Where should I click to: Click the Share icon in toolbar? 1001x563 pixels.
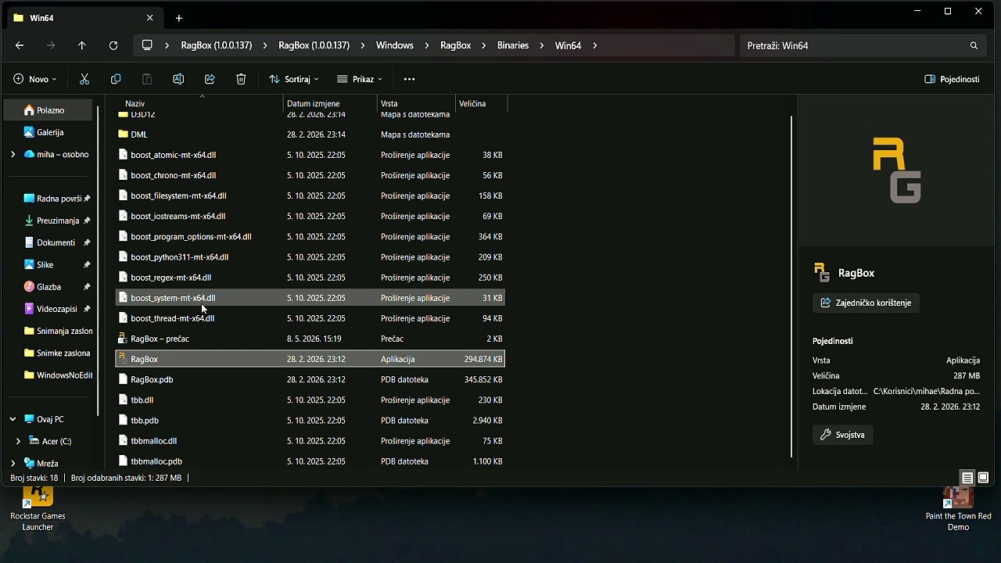210,79
